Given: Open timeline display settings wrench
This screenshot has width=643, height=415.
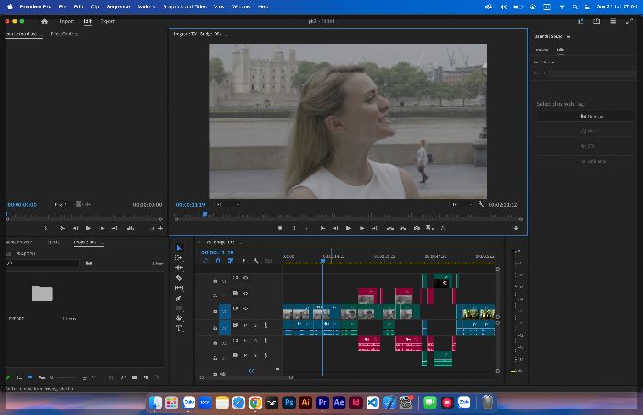Looking at the screenshot, I should click(x=256, y=261).
